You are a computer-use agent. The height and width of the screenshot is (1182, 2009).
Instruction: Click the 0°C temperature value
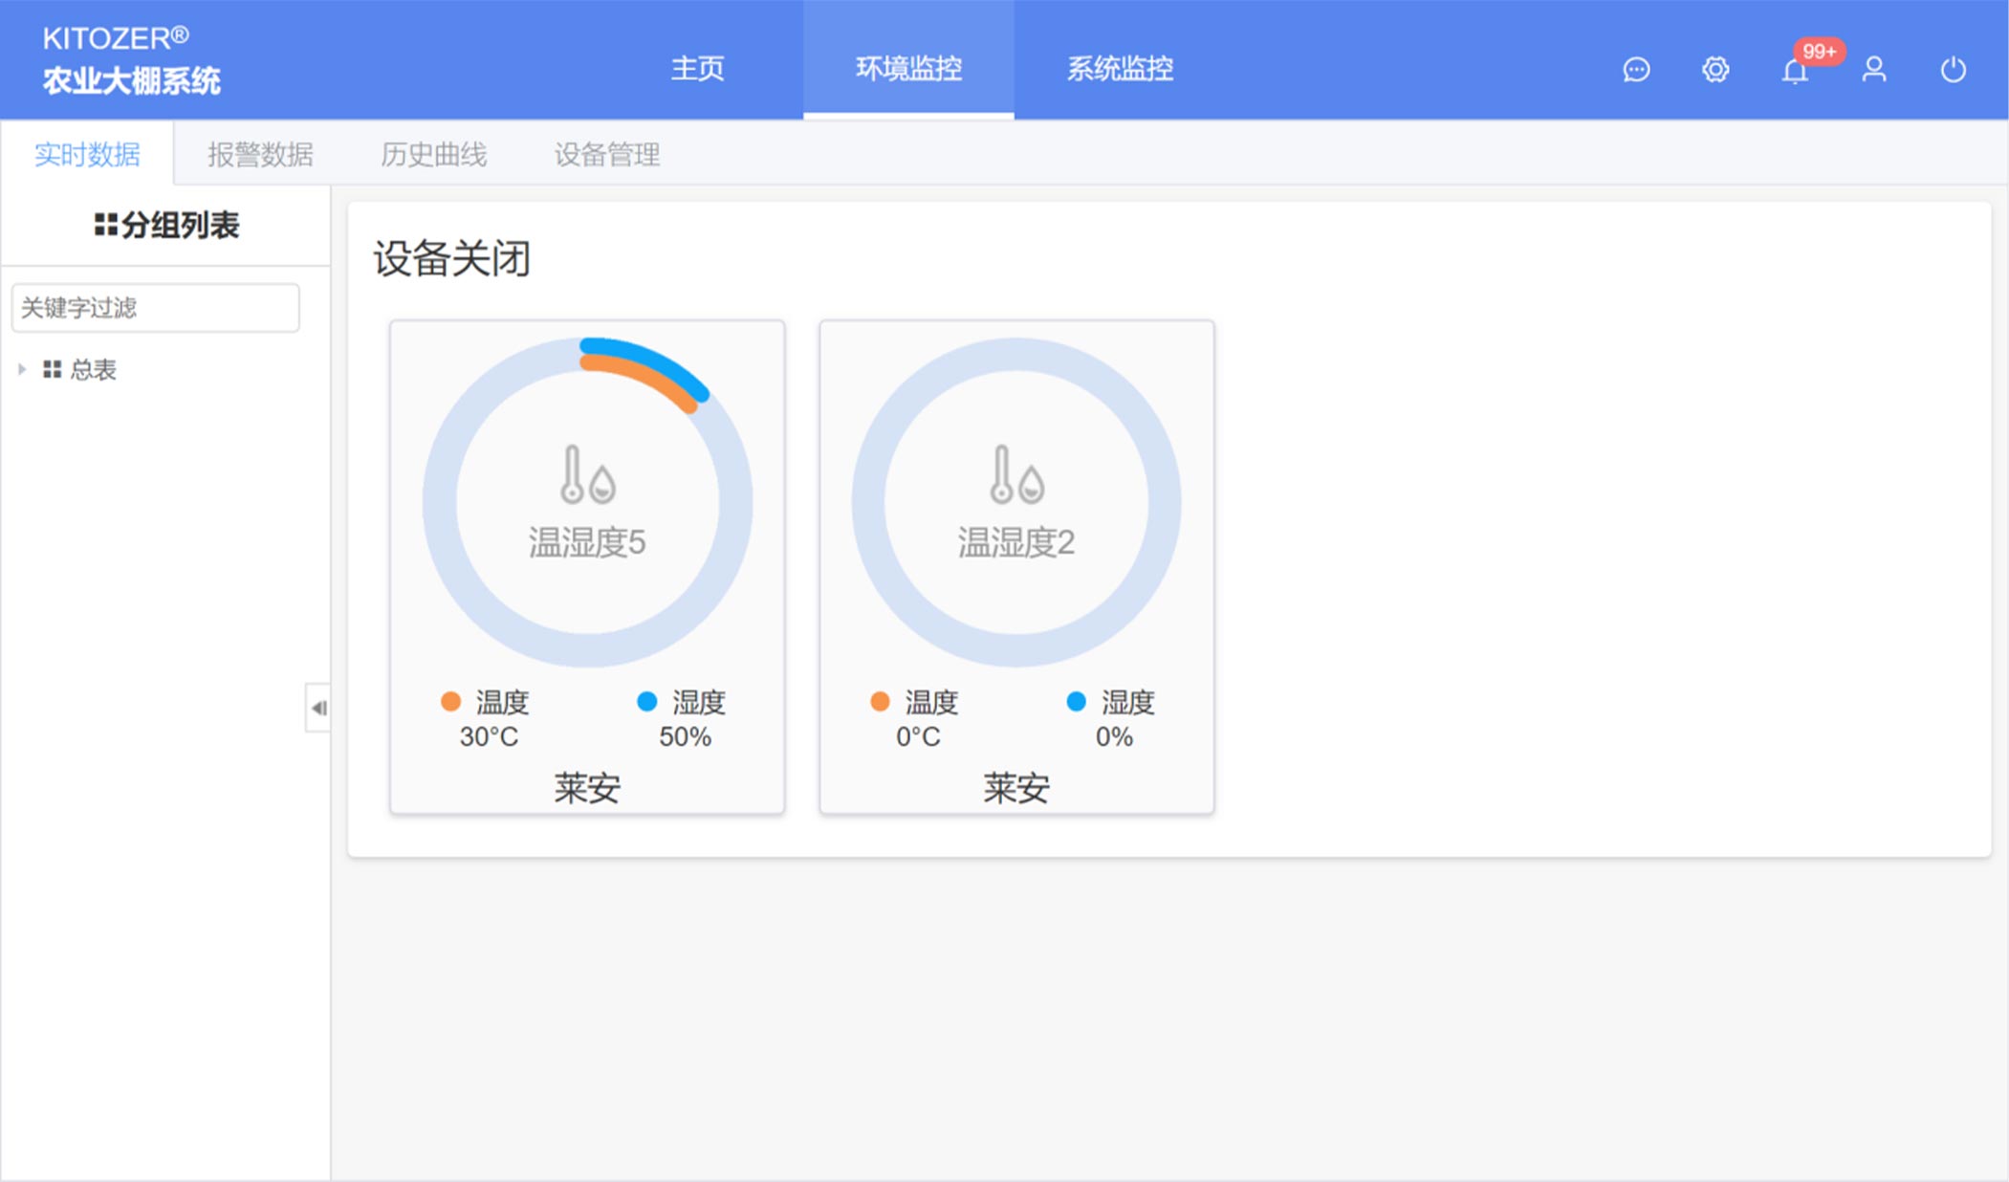click(x=918, y=737)
